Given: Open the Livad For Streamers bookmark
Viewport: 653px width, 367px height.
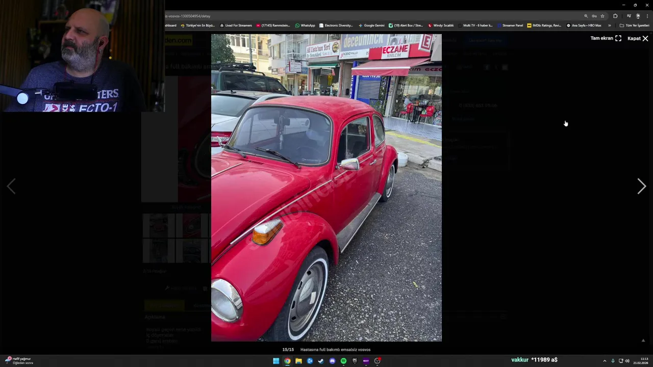Looking at the screenshot, I should 236,25.
